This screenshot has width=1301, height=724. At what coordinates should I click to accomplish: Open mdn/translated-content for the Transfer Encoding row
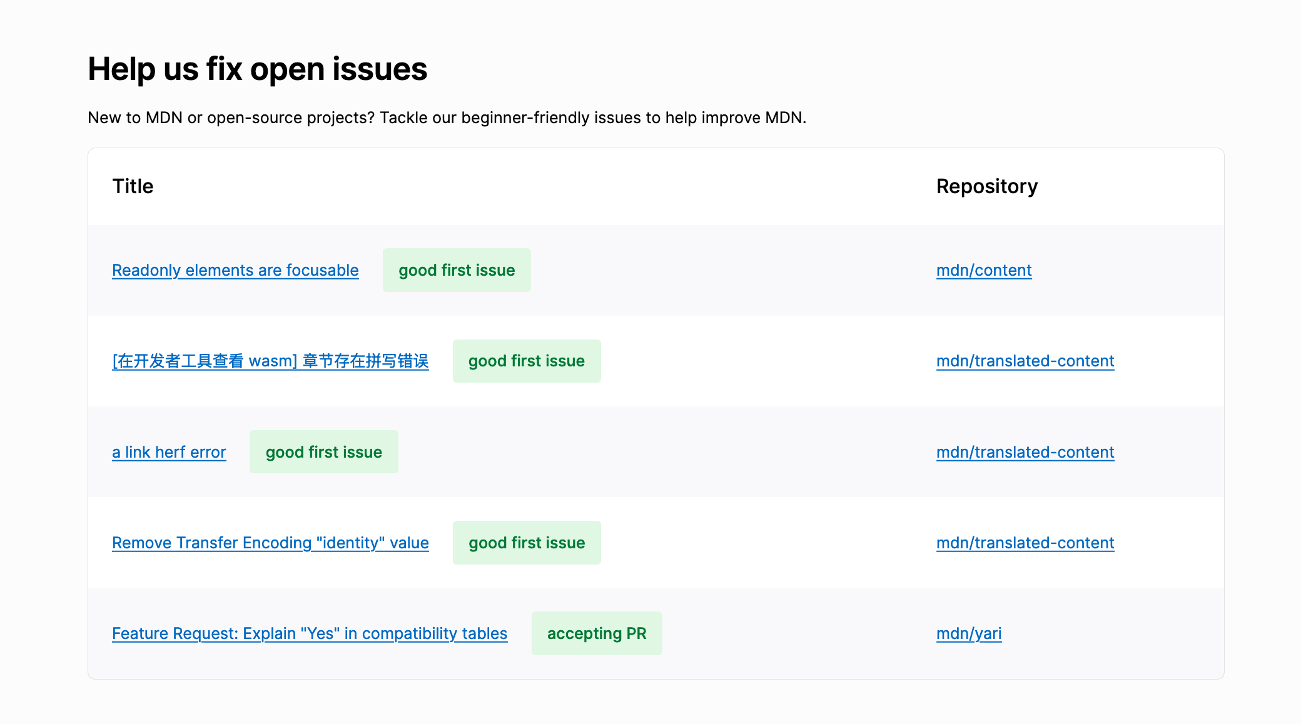(1025, 543)
